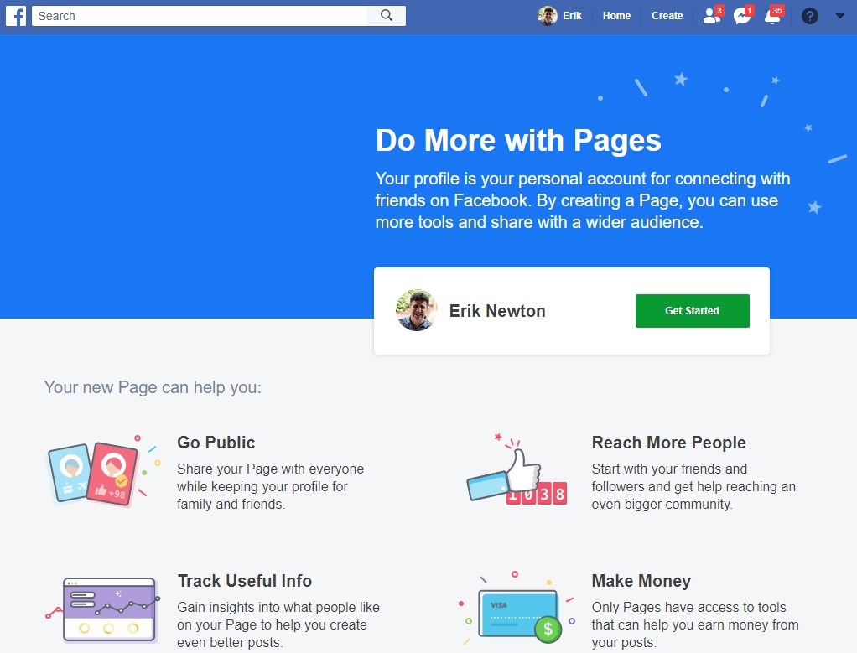This screenshot has width=857, height=653.
Task: Click the Go Public illustration icon
Action: tap(104, 473)
